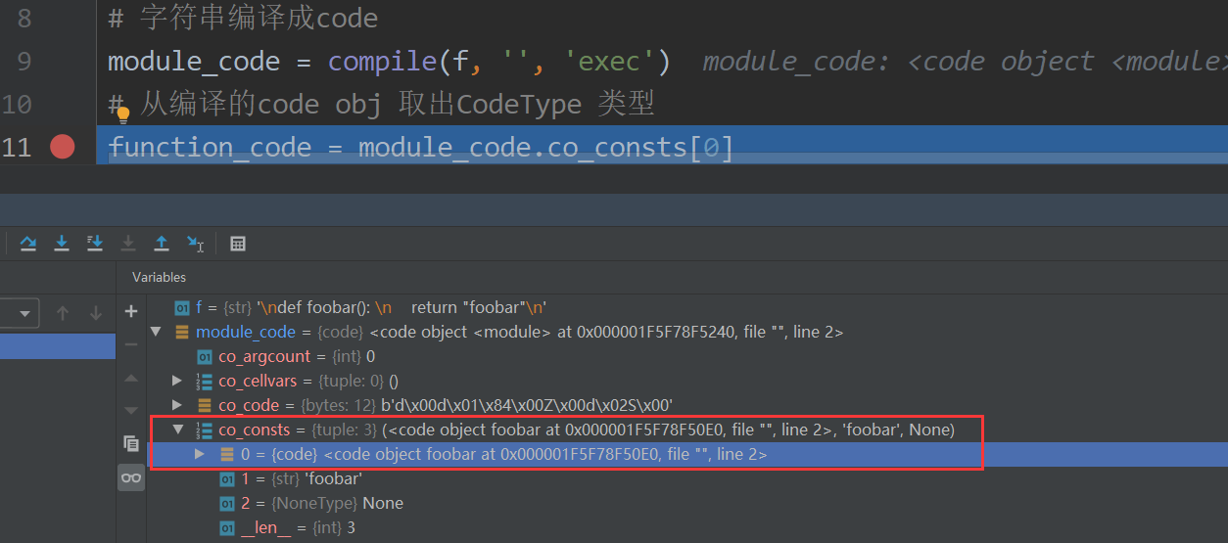Image resolution: width=1228 pixels, height=543 pixels.
Task: Select the 1 = 'foobar' entry
Action: coord(686,478)
